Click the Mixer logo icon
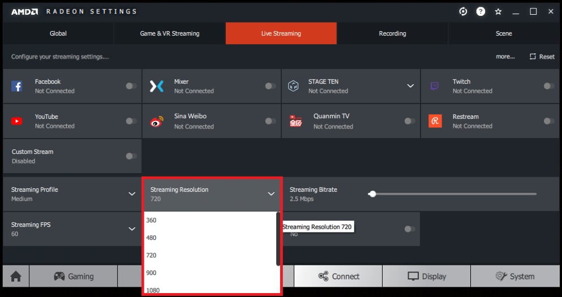Image resolution: width=562 pixels, height=297 pixels. [x=157, y=86]
